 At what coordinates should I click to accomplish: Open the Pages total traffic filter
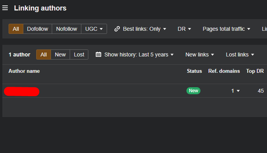tap(226, 29)
